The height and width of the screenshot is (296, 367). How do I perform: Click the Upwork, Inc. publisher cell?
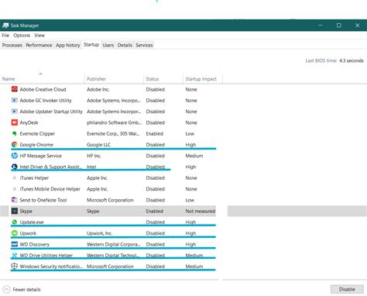99,233
